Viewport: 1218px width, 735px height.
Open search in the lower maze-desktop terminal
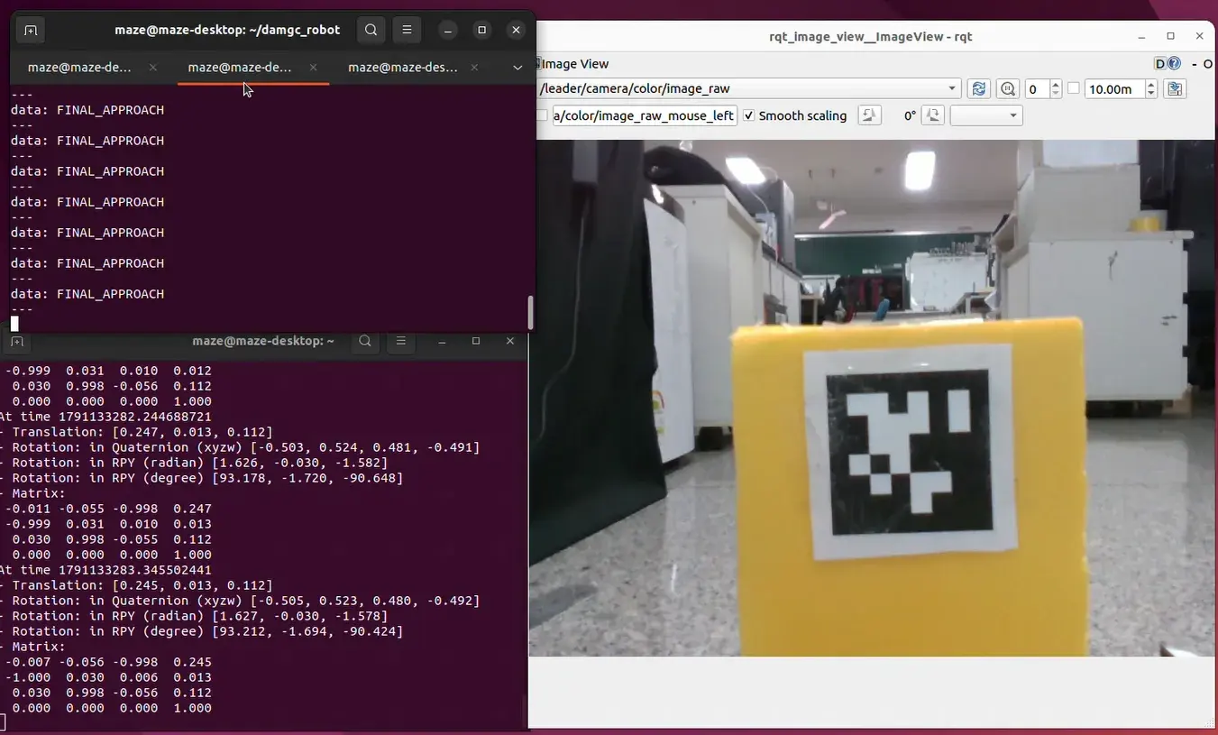pos(364,341)
